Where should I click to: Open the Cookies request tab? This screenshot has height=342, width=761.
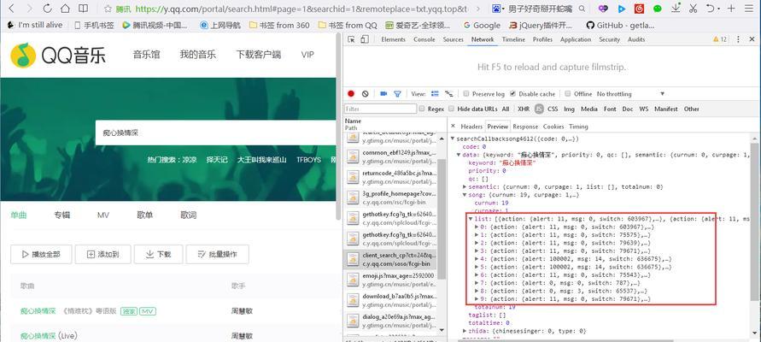553,127
